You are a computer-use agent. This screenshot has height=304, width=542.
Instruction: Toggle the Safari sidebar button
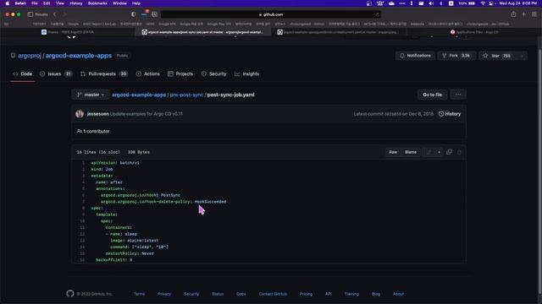(30, 14)
